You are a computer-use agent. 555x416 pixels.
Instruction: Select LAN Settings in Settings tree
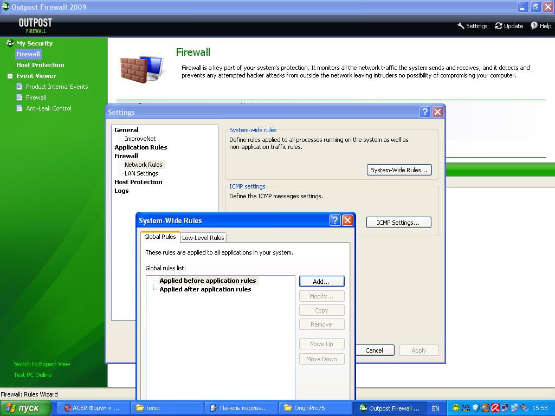141,173
